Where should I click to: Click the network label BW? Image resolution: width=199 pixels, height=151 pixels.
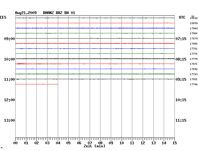click(x=66, y=13)
